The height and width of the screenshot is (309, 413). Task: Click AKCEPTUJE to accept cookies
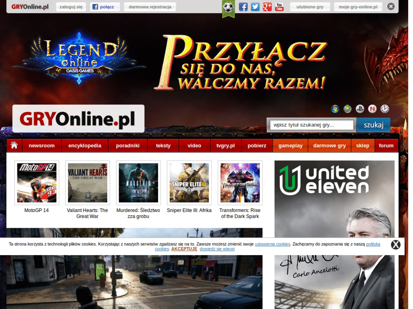click(x=184, y=249)
